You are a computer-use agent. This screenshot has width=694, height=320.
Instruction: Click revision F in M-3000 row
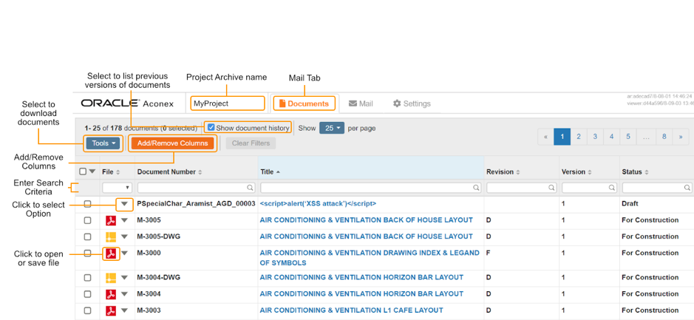click(x=489, y=253)
